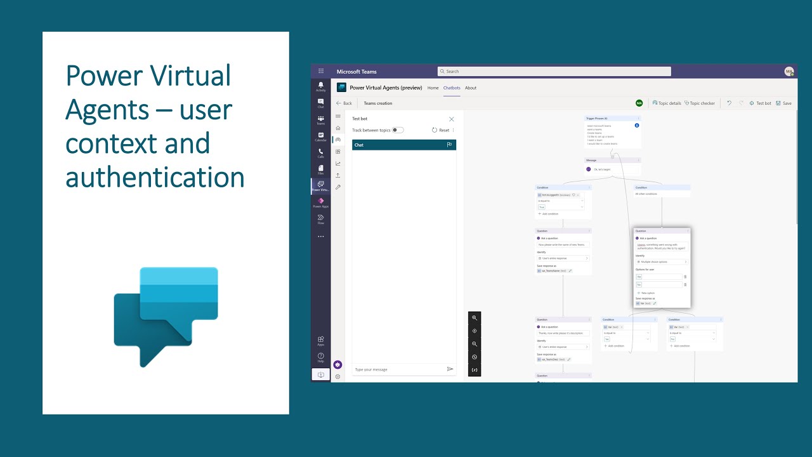Expand Identify Multiple choice options selector
This screenshot has height=457, width=812.
[662, 262]
